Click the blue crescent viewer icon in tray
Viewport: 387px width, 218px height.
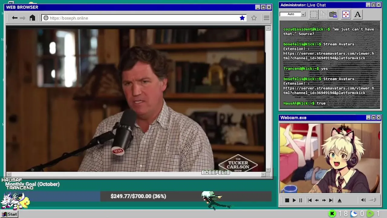pyautogui.click(x=354, y=214)
